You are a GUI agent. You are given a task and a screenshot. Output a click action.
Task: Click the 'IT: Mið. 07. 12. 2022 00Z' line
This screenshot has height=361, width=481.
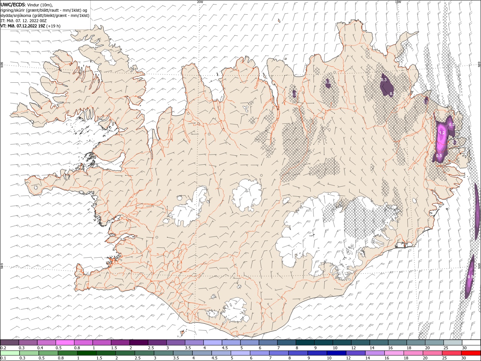click(24, 21)
